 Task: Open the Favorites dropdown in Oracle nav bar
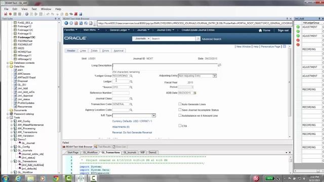point(71,30)
